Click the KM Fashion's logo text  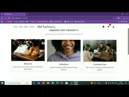click(x=46, y=27)
